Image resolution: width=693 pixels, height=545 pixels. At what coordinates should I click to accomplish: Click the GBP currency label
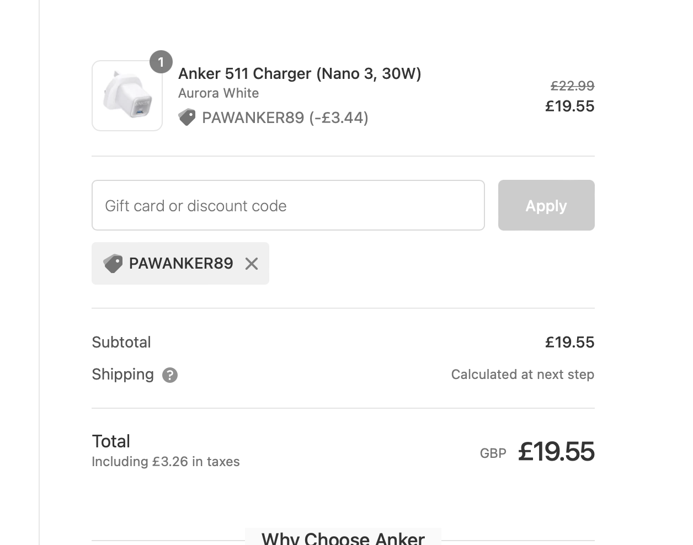[493, 453]
